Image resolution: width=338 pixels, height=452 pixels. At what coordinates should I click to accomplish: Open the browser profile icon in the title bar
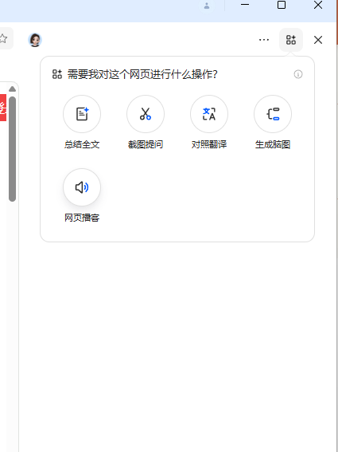[x=207, y=6]
